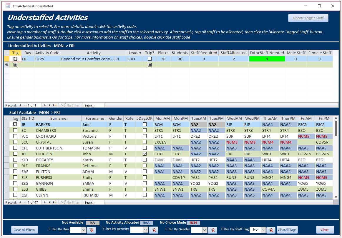Click the clear filter icon beside Filter By Gender
This screenshot has height=238, width=342.
212,230
